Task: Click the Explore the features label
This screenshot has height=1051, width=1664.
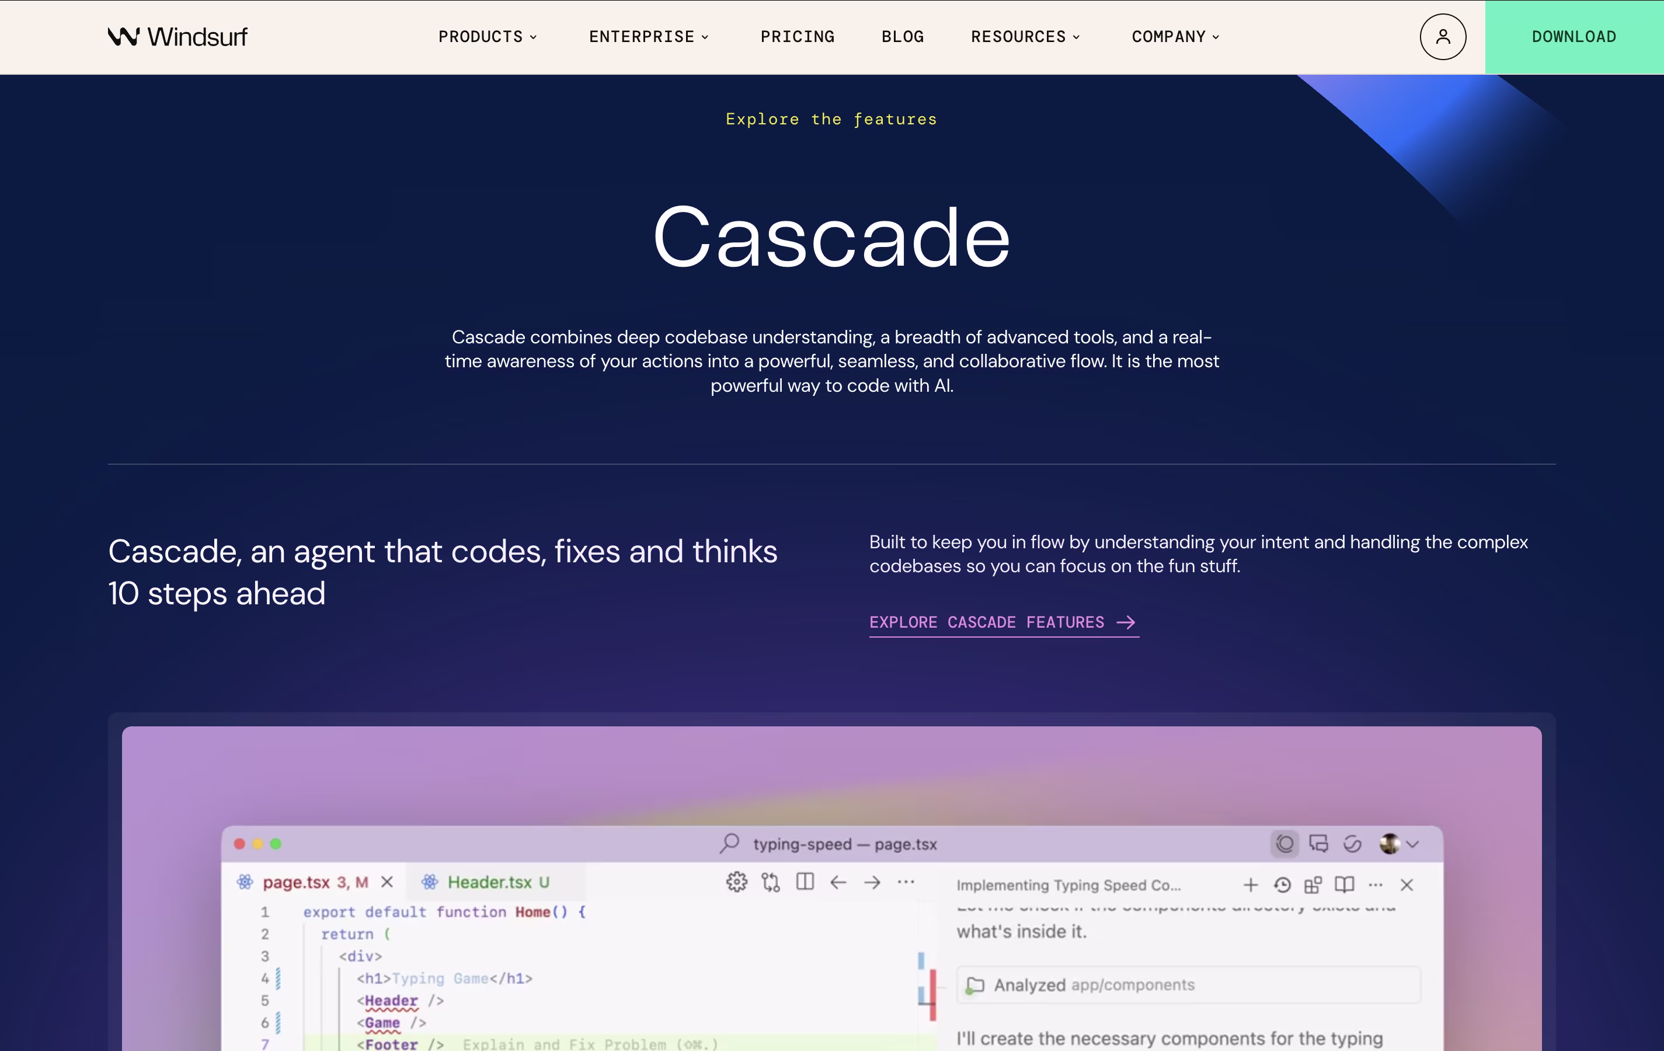Action: coord(831,119)
